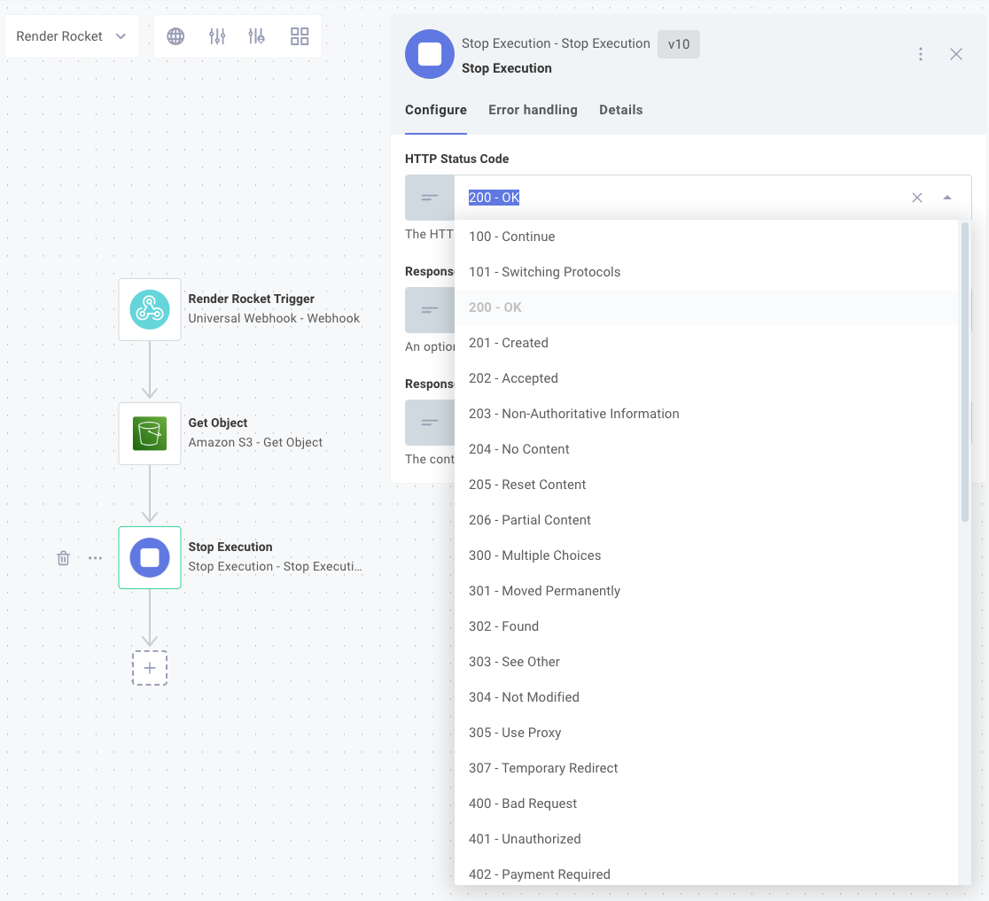989x901 pixels.
Task: Click the delete trash icon beside Stop Execution
Action: click(x=63, y=557)
